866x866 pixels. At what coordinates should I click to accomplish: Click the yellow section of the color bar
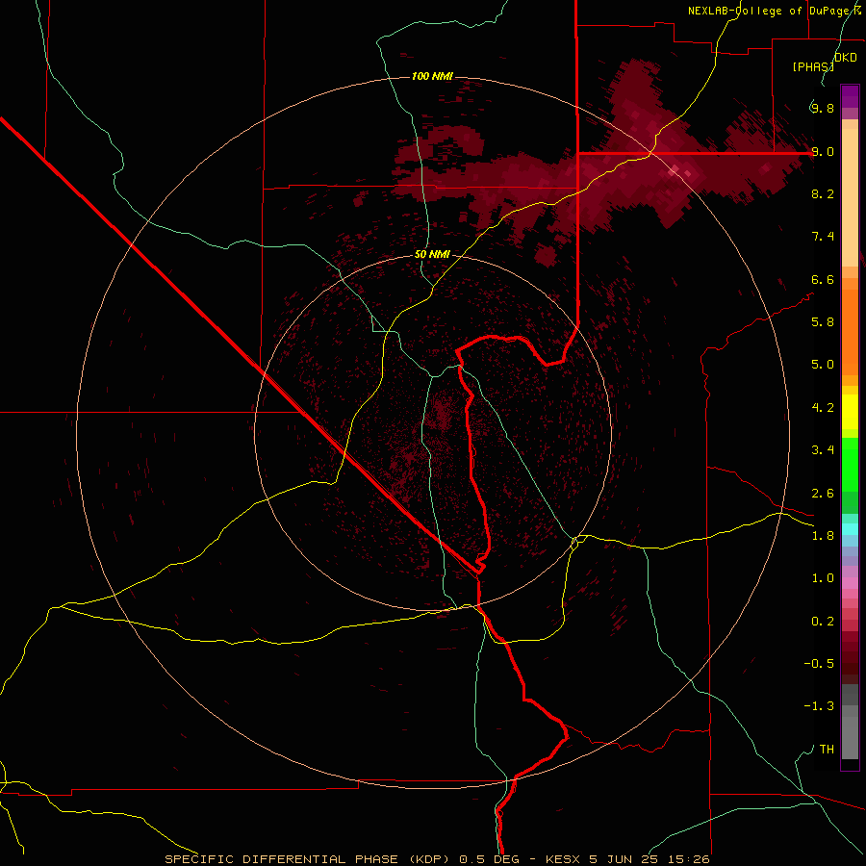coord(850,412)
